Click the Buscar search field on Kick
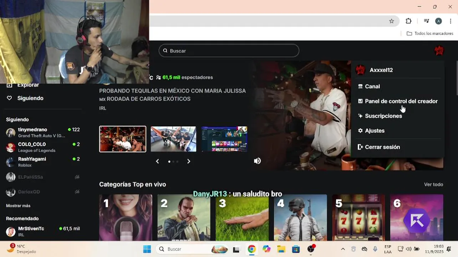Screen dimensions: 458x257 [229, 51]
